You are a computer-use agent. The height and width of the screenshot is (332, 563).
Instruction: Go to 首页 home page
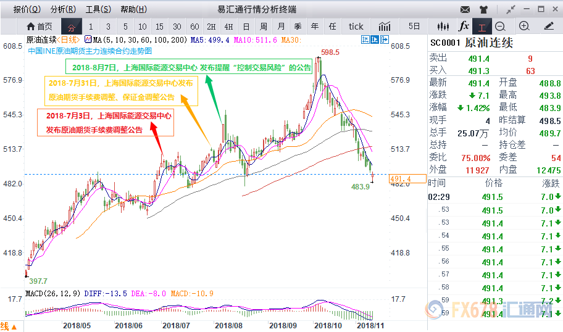point(39,27)
